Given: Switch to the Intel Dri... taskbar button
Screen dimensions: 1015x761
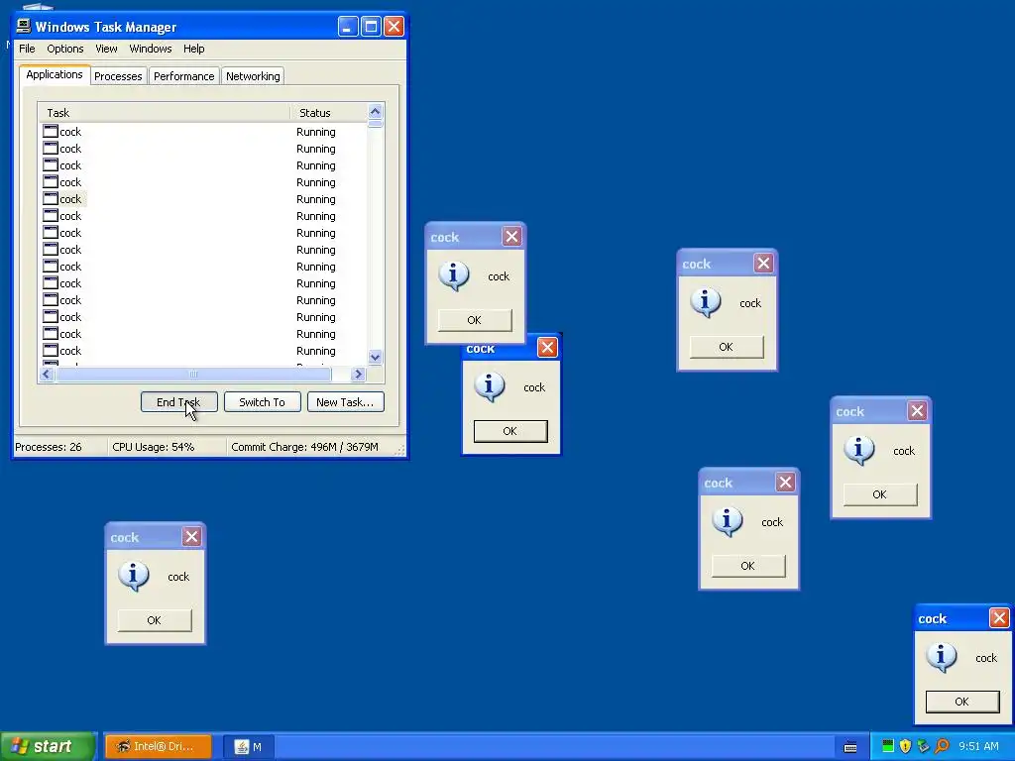Looking at the screenshot, I should click(158, 747).
